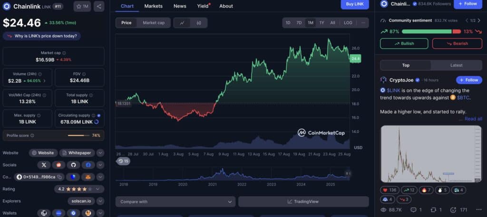Open the Chart tab
This screenshot has height=217, width=487.
click(x=127, y=6)
